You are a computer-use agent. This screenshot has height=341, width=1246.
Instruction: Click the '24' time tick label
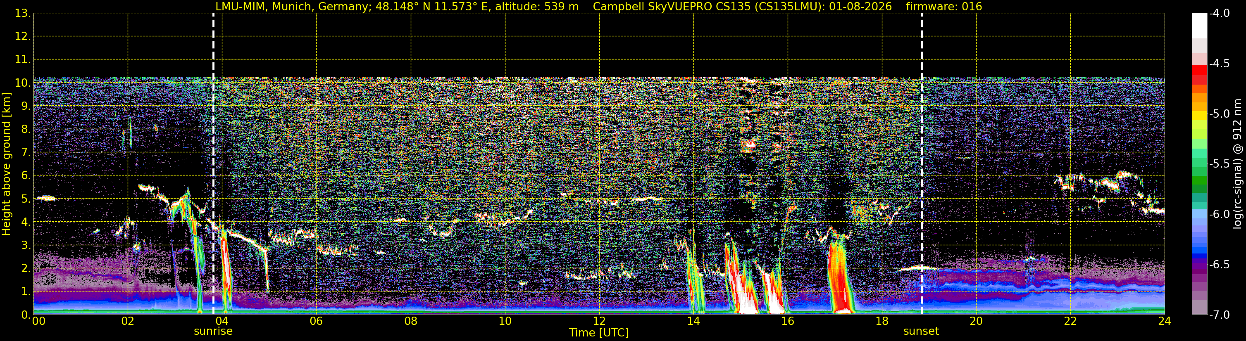1165,321
